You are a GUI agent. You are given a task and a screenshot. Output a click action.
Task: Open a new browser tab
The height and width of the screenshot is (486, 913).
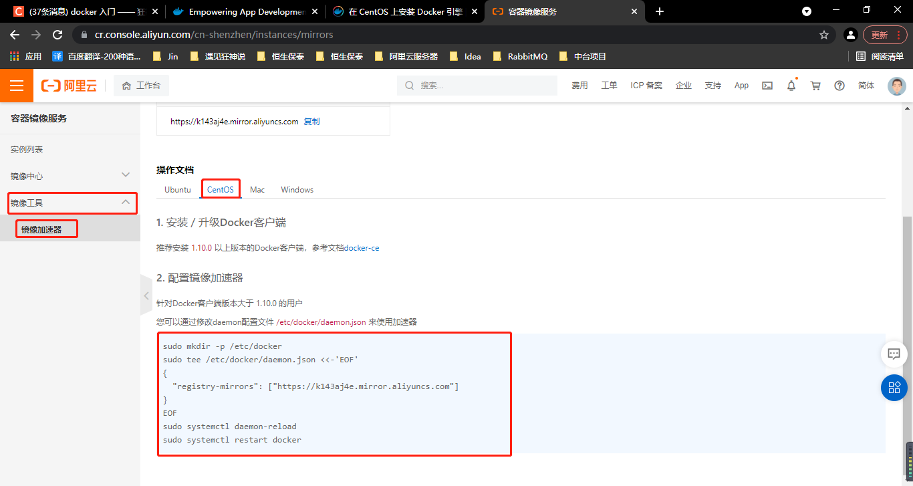660,11
